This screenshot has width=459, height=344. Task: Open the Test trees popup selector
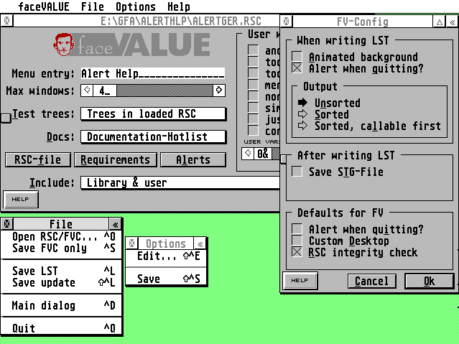point(153,114)
